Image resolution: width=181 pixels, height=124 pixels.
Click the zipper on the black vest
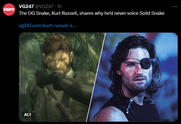[130, 105]
